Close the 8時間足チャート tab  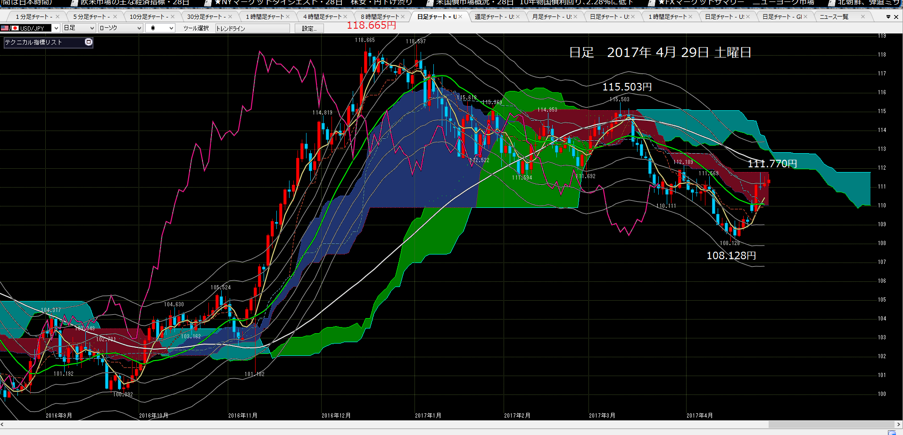[403, 16]
